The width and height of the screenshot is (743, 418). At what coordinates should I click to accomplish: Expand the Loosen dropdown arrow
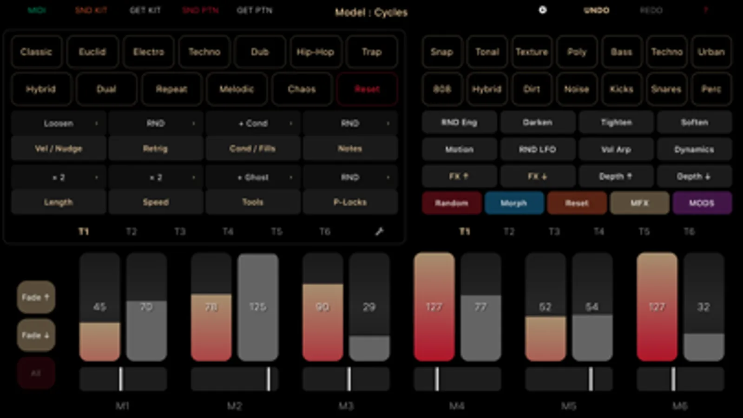click(x=97, y=123)
